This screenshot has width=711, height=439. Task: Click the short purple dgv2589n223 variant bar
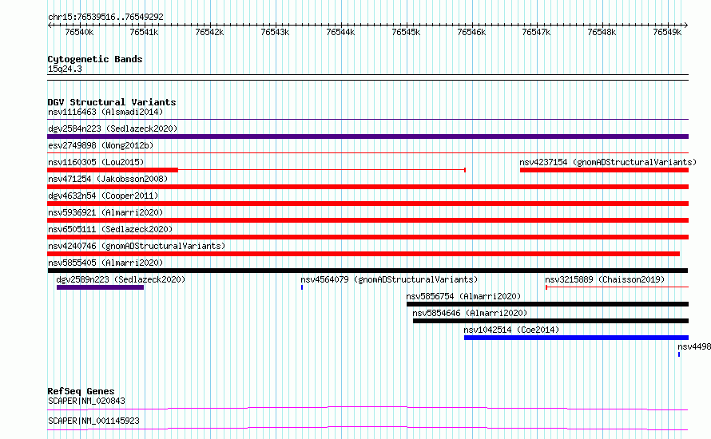click(100, 287)
